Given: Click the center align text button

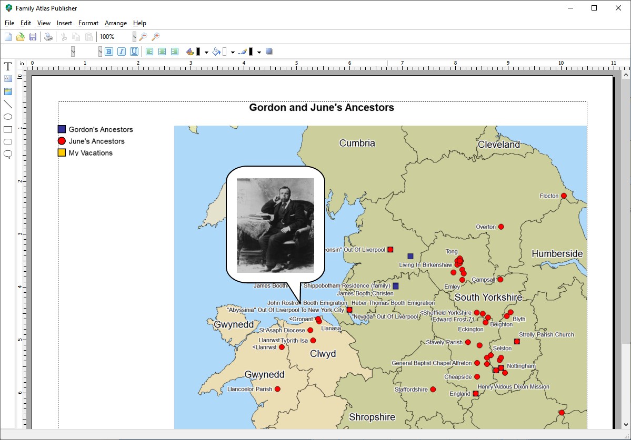Looking at the screenshot, I should point(162,52).
